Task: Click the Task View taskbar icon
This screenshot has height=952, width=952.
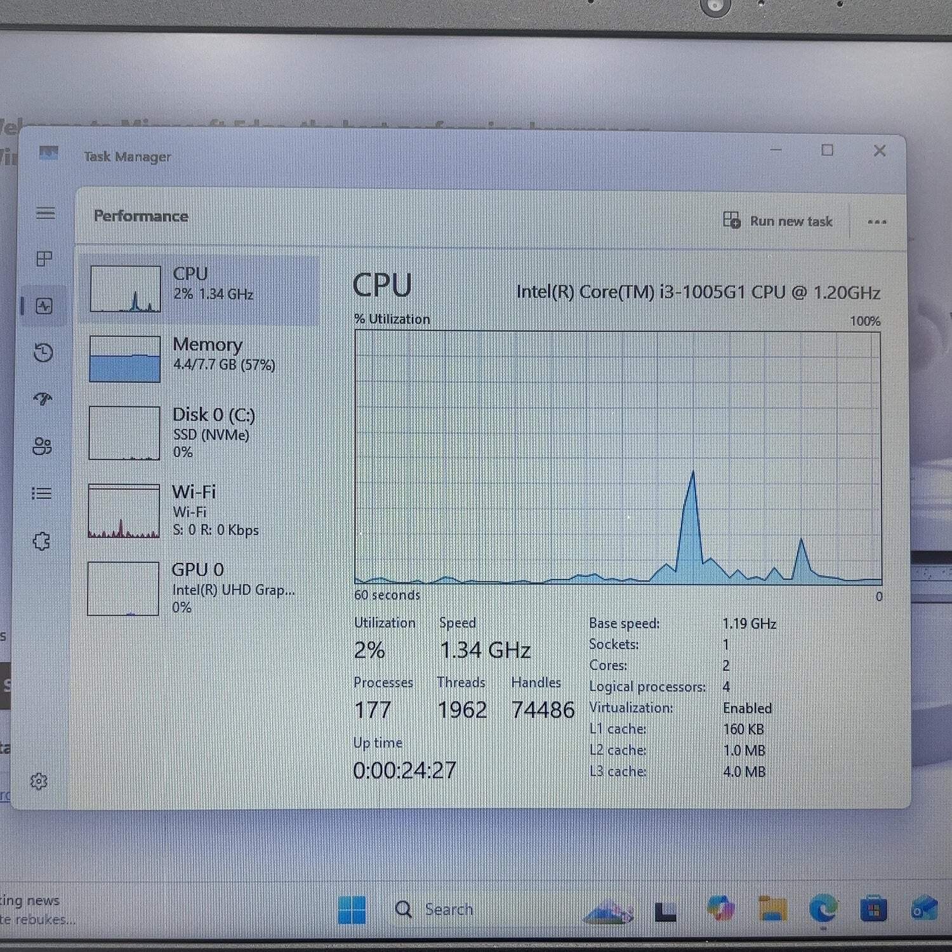Action: pyautogui.click(x=665, y=912)
